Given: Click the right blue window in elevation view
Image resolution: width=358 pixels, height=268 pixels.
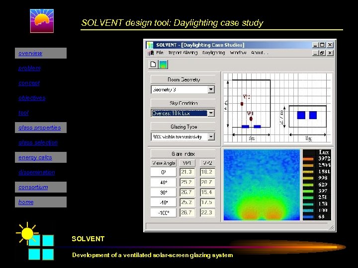Looking at the screenshot, I should (313, 115).
